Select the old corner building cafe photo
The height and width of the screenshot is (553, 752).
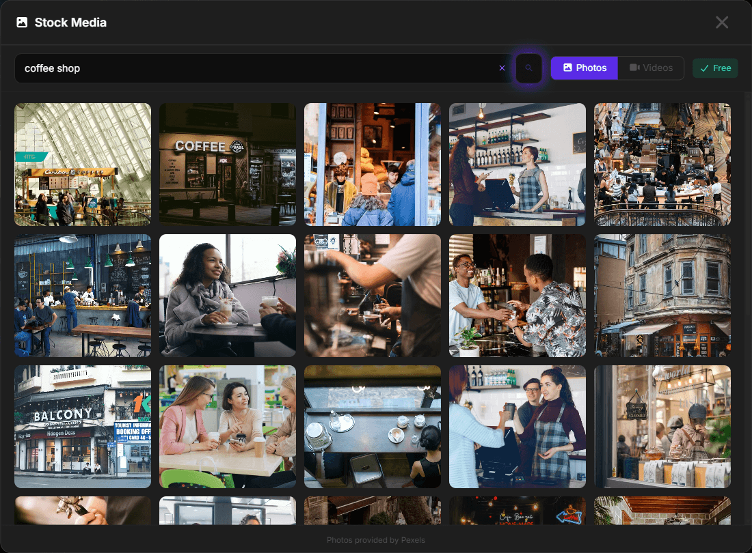(x=662, y=296)
